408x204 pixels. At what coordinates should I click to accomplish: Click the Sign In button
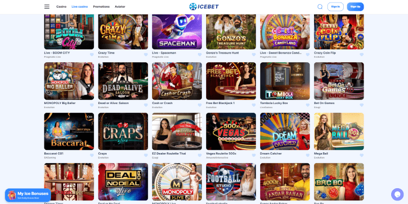point(336,7)
